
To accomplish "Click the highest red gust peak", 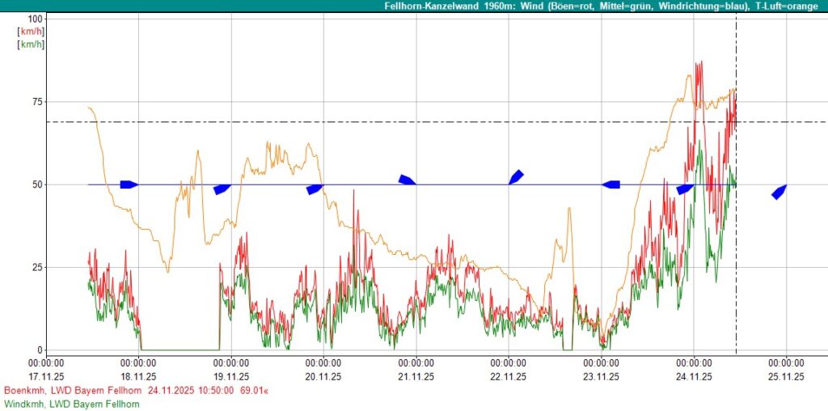I will click(699, 63).
